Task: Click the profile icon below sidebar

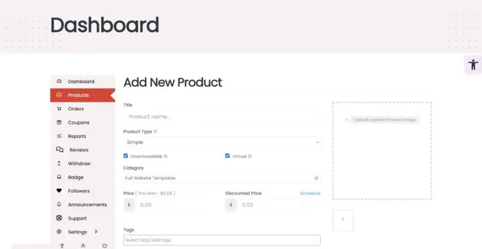Action: pyautogui.click(x=83, y=245)
